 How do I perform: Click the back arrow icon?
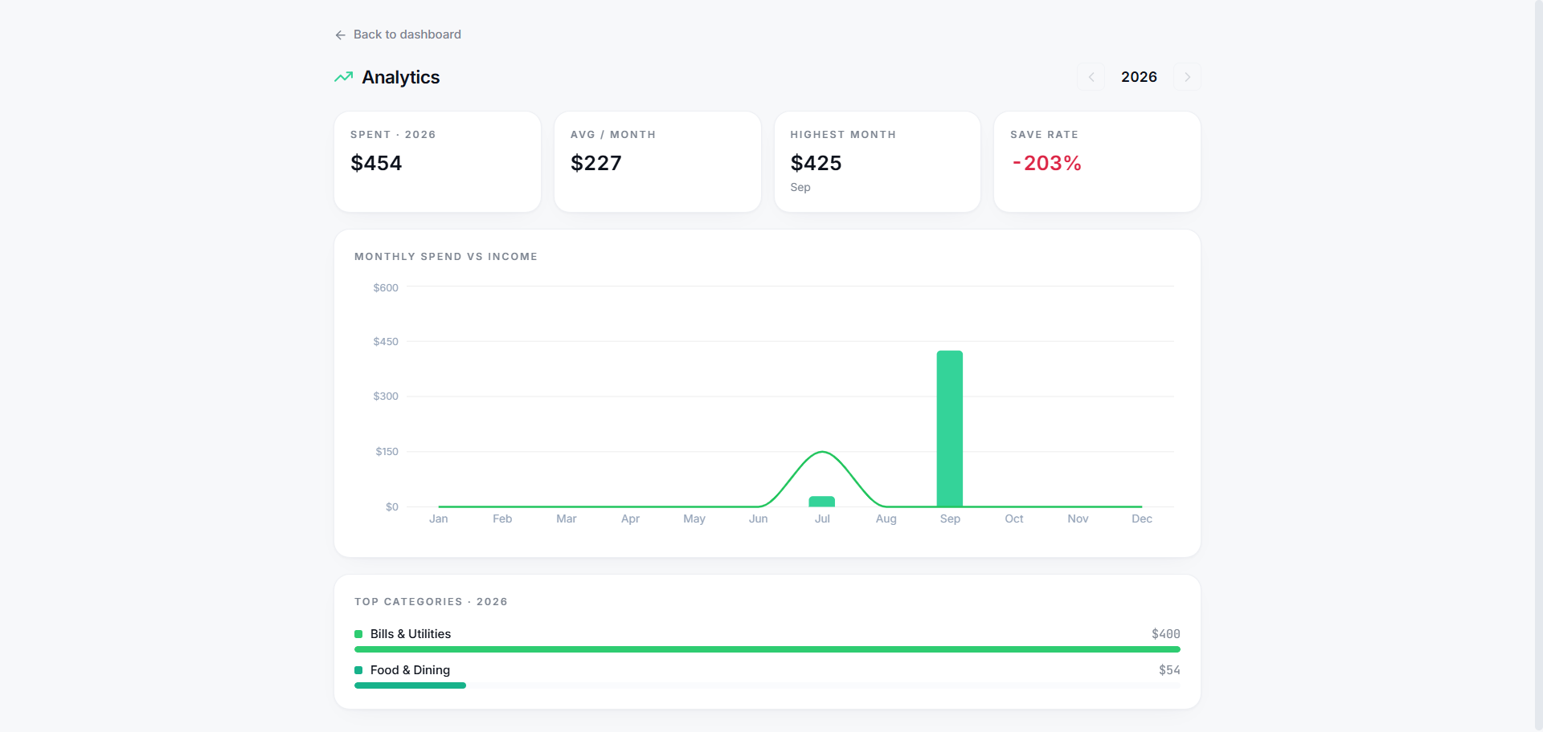point(340,35)
